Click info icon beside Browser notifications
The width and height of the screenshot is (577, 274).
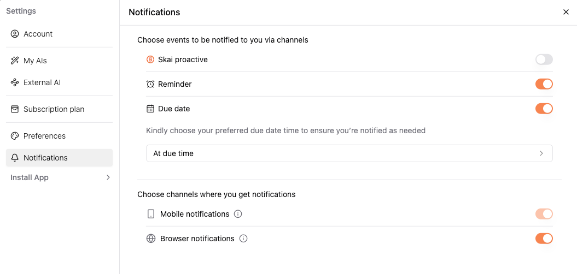tap(243, 239)
